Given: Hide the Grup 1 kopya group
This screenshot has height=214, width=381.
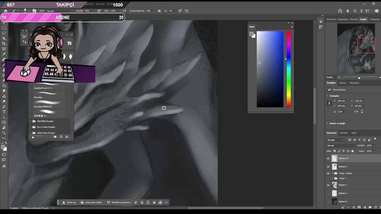Looking at the screenshot, I should pos(328,173).
